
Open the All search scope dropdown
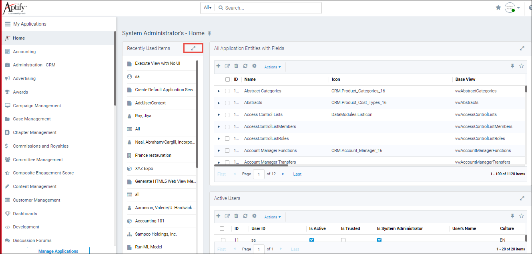[207, 7]
